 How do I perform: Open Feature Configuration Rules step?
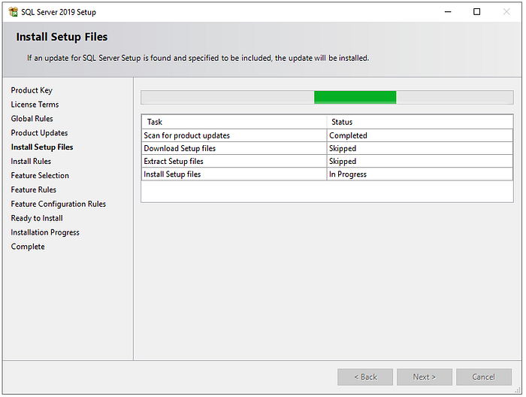59,204
